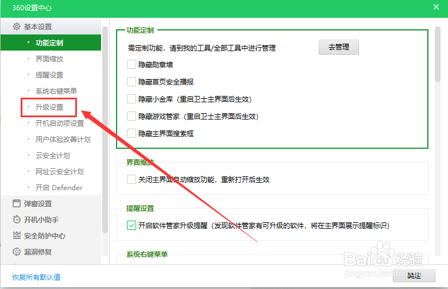Click the 功能定制 group heading

click(140, 30)
